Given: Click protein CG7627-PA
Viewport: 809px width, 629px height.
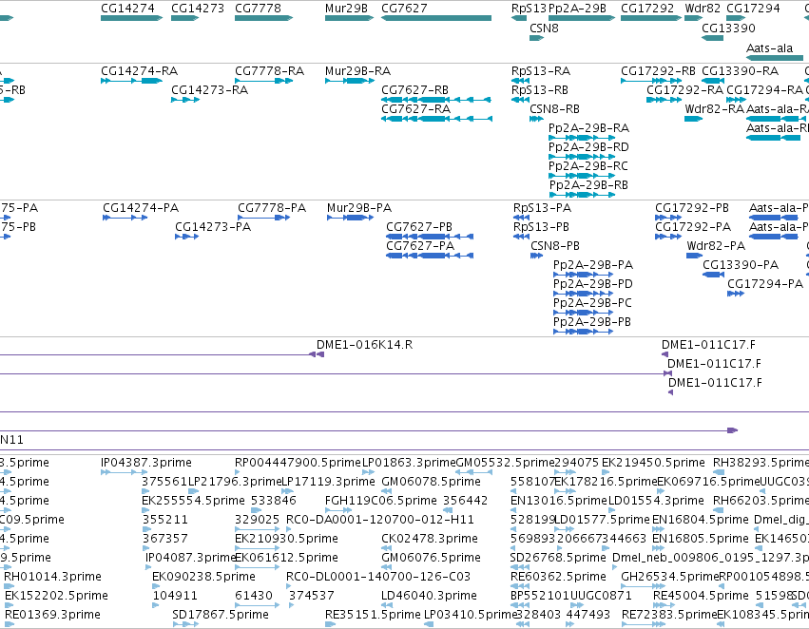Looking at the screenshot, I should click(420, 246).
